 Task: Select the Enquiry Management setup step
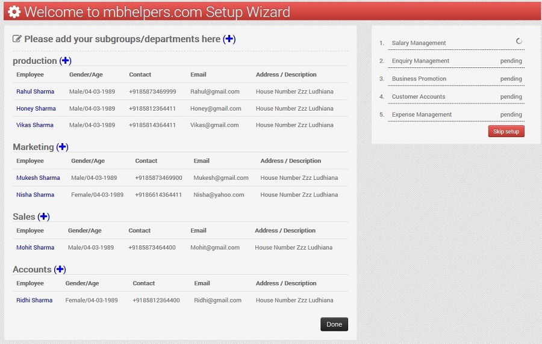click(x=420, y=61)
